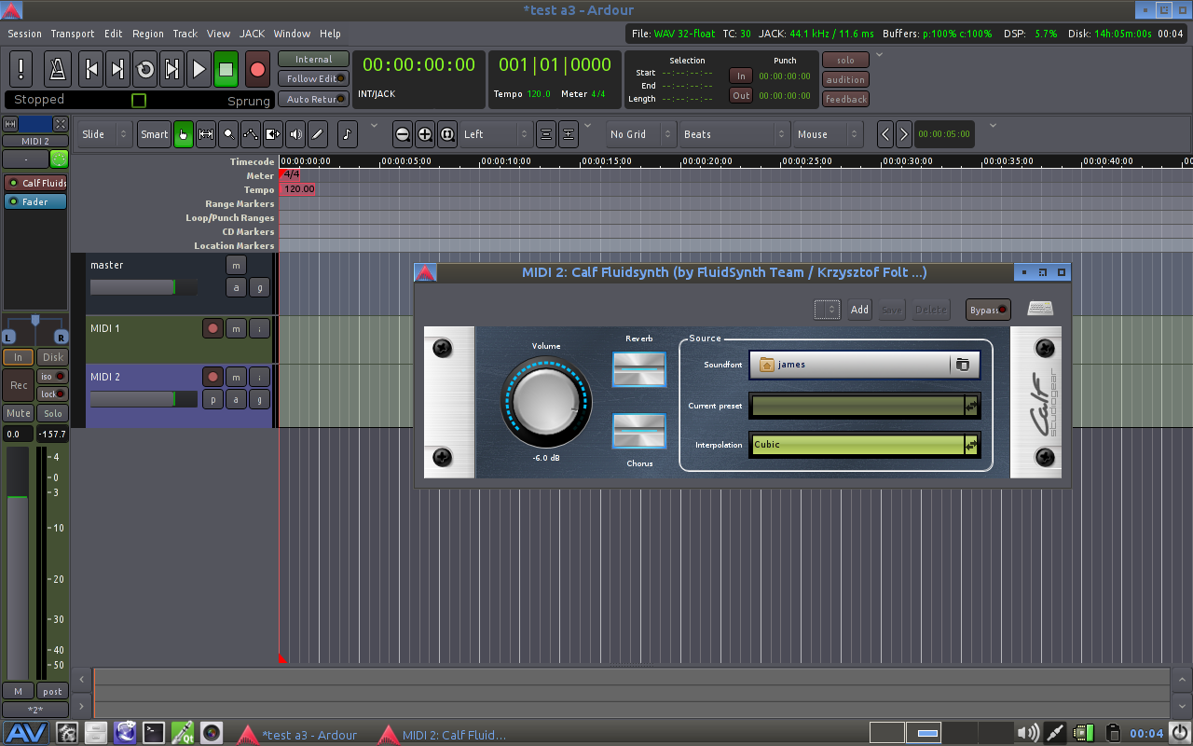Select the Draw pencil tool
This screenshot has width=1193, height=746.
pyautogui.click(x=318, y=134)
